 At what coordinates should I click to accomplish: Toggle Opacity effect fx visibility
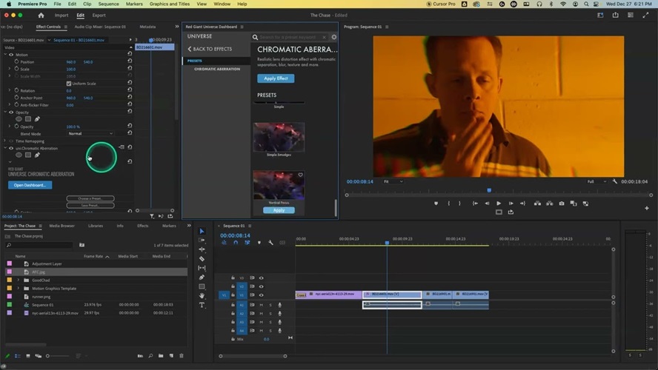pos(11,112)
